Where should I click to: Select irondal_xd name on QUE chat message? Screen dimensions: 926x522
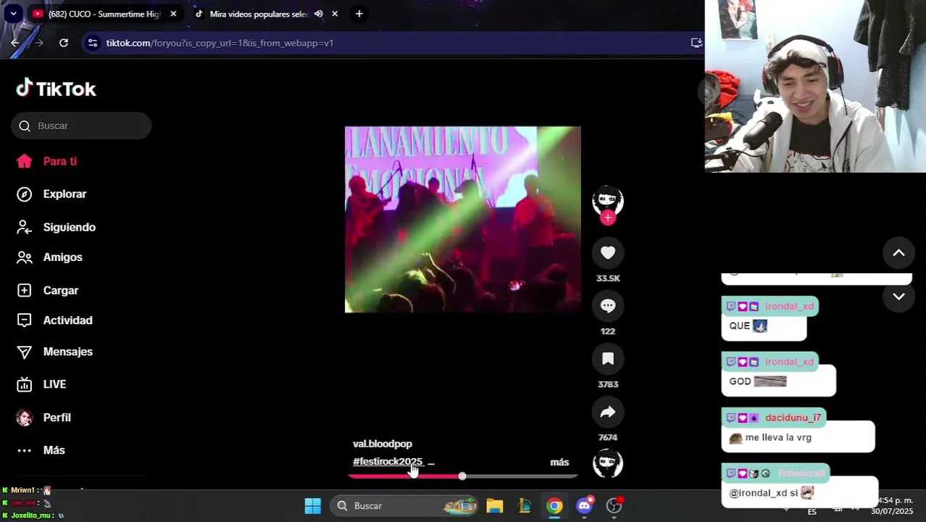(x=789, y=307)
